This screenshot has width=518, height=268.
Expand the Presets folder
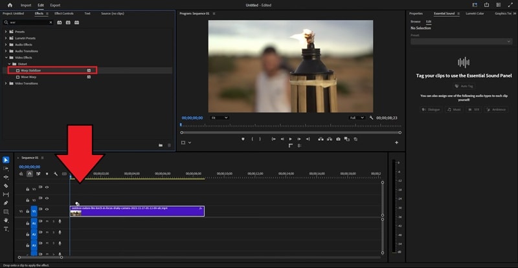tap(6, 32)
